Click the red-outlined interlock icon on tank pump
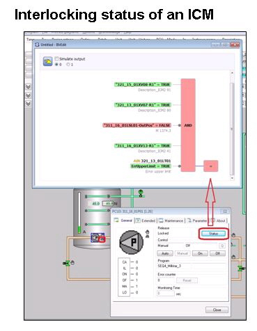Screen dimensions: 257x331 (x=102, y=239)
